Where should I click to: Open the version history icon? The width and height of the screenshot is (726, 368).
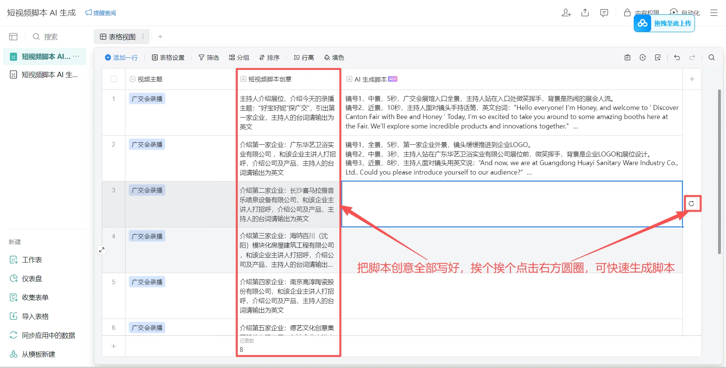[x=642, y=57]
